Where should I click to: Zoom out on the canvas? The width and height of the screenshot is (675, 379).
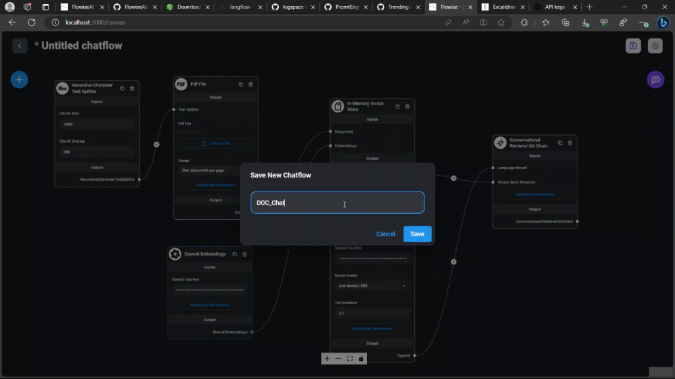point(338,359)
